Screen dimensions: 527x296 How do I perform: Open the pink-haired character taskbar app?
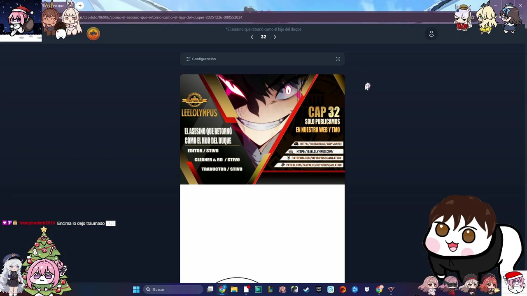282,289
